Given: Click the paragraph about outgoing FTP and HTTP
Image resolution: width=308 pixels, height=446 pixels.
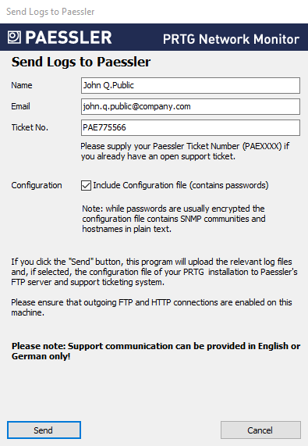Looking at the screenshot, I should pyautogui.click(x=151, y=307).
